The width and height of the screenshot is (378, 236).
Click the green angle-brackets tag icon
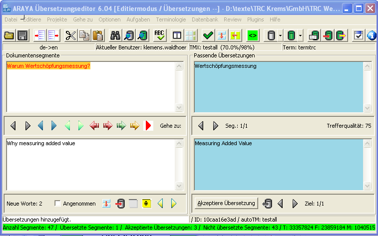click(x=253, y=35)
